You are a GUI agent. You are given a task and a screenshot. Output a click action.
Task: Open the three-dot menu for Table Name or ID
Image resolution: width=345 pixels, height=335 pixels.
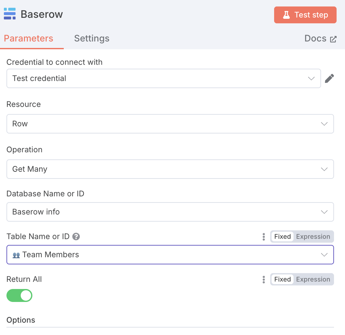coord(263,237)
